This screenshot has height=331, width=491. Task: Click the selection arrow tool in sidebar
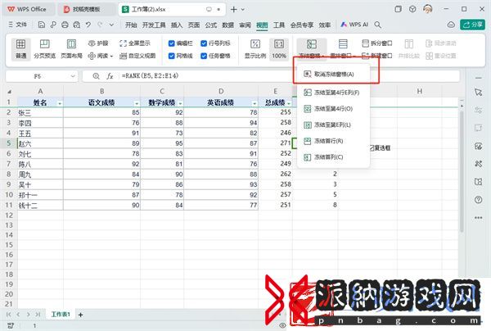click(x=478, y=92)
